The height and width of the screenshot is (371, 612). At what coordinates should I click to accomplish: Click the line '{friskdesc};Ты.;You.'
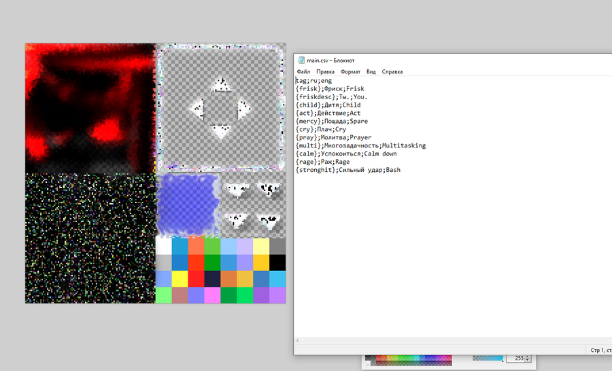click(331, 96)
